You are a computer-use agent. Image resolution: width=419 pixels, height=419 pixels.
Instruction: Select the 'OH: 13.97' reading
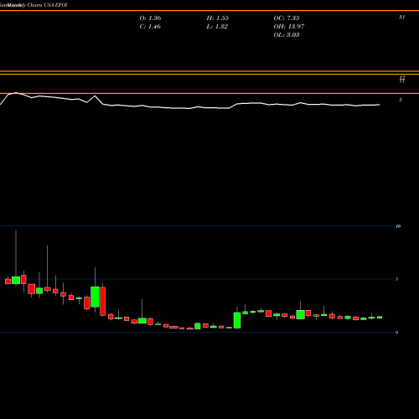(289, 27)
